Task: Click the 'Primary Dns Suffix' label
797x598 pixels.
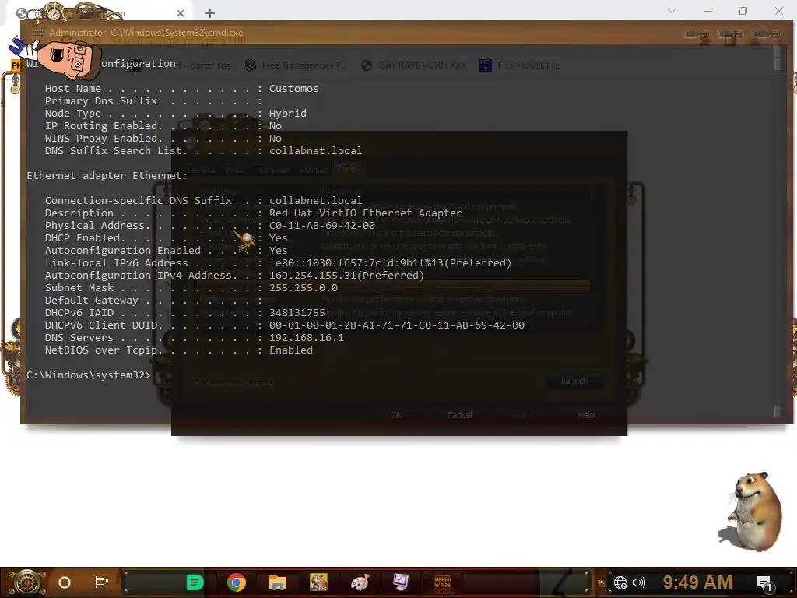Action: (101, 100)
